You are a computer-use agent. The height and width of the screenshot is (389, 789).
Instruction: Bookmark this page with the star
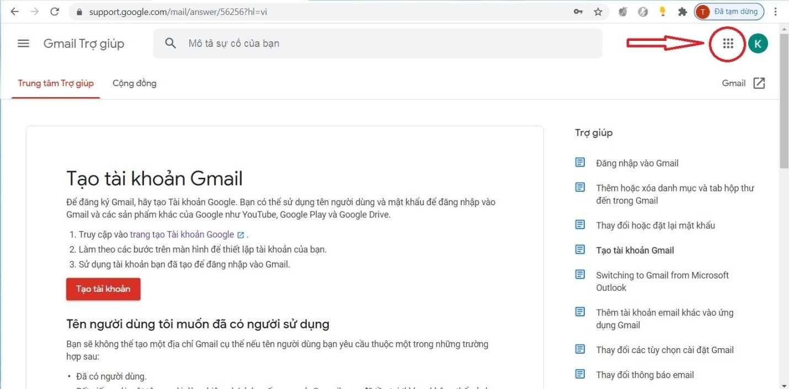coord(598,12)
